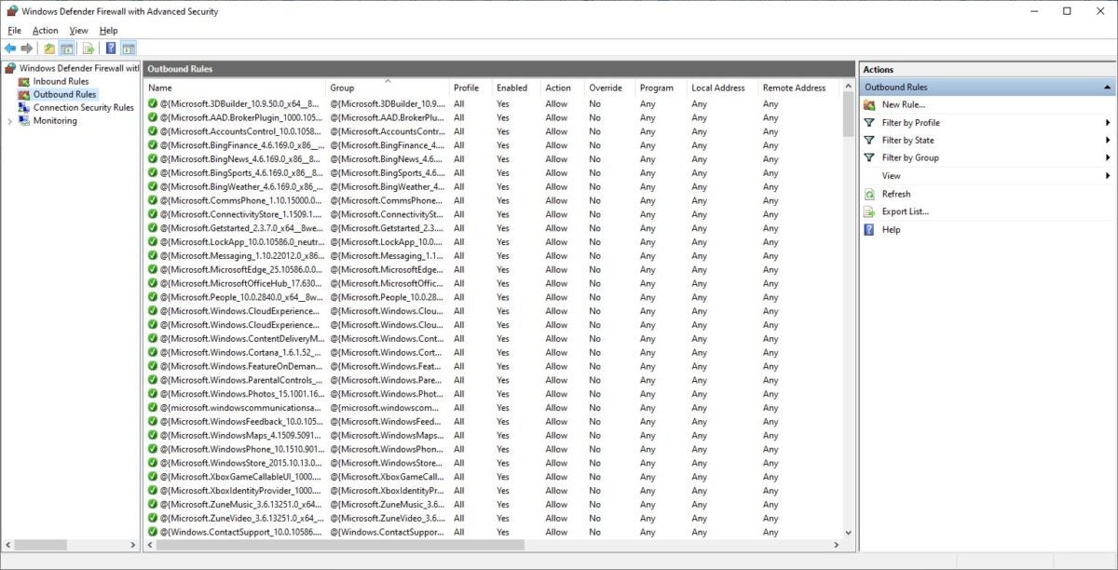
Task: Toggle the Show/Hide Action Pane toolbar icon
Action: coord(129,48)
